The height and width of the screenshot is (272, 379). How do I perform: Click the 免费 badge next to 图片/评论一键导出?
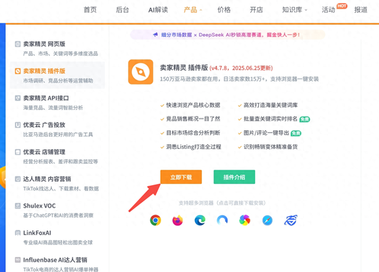(x=296, y=133)
